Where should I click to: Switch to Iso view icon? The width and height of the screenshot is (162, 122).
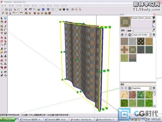pyautogui.click(x=3, y=13)
